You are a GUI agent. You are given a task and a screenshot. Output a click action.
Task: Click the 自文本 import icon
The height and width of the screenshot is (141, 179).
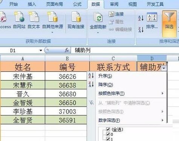(x=34, y=17)
